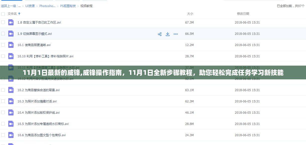Click 返回上一级 to go back
Viewport: 306px width, 145px height.
click(9, 6)
